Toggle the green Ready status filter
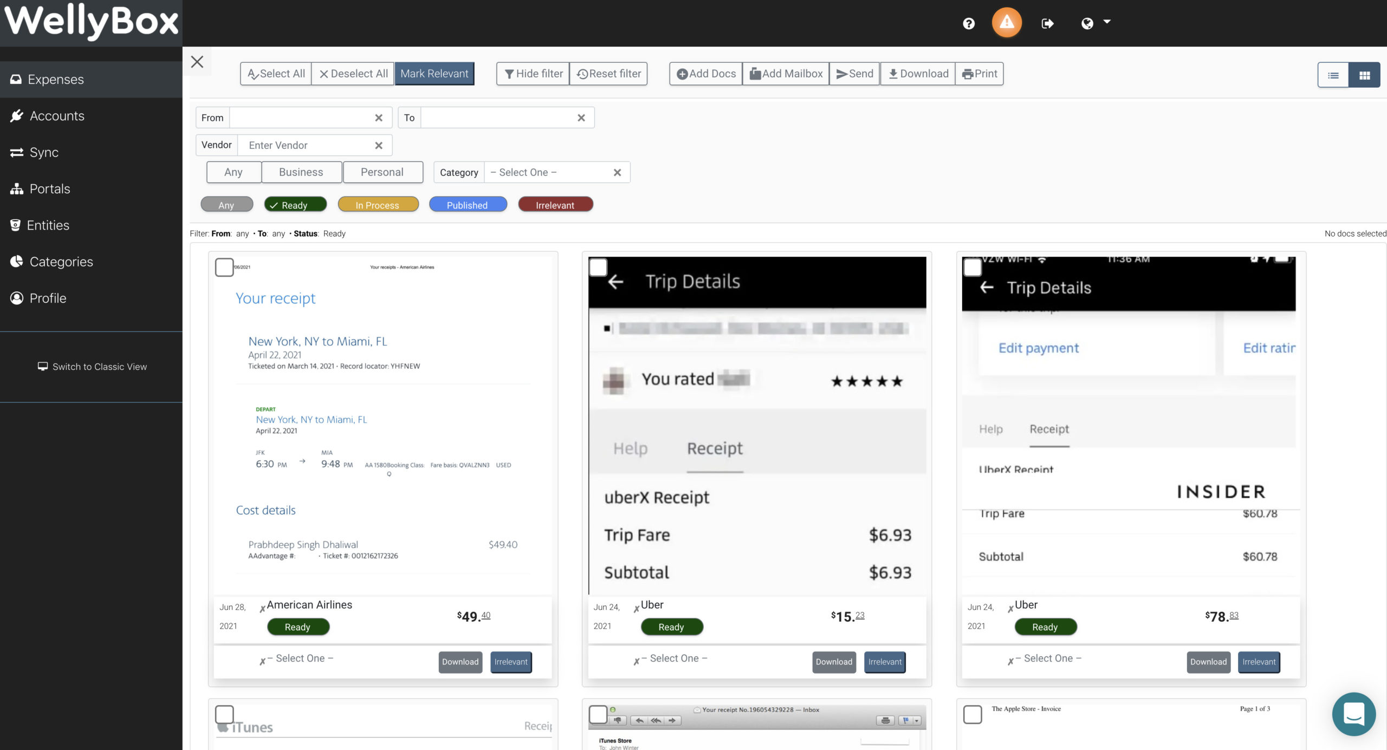 coord(295,205)
